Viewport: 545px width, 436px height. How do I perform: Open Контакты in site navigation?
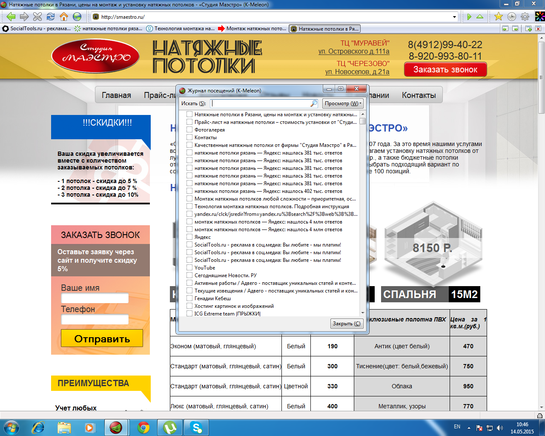click(419, 95)
